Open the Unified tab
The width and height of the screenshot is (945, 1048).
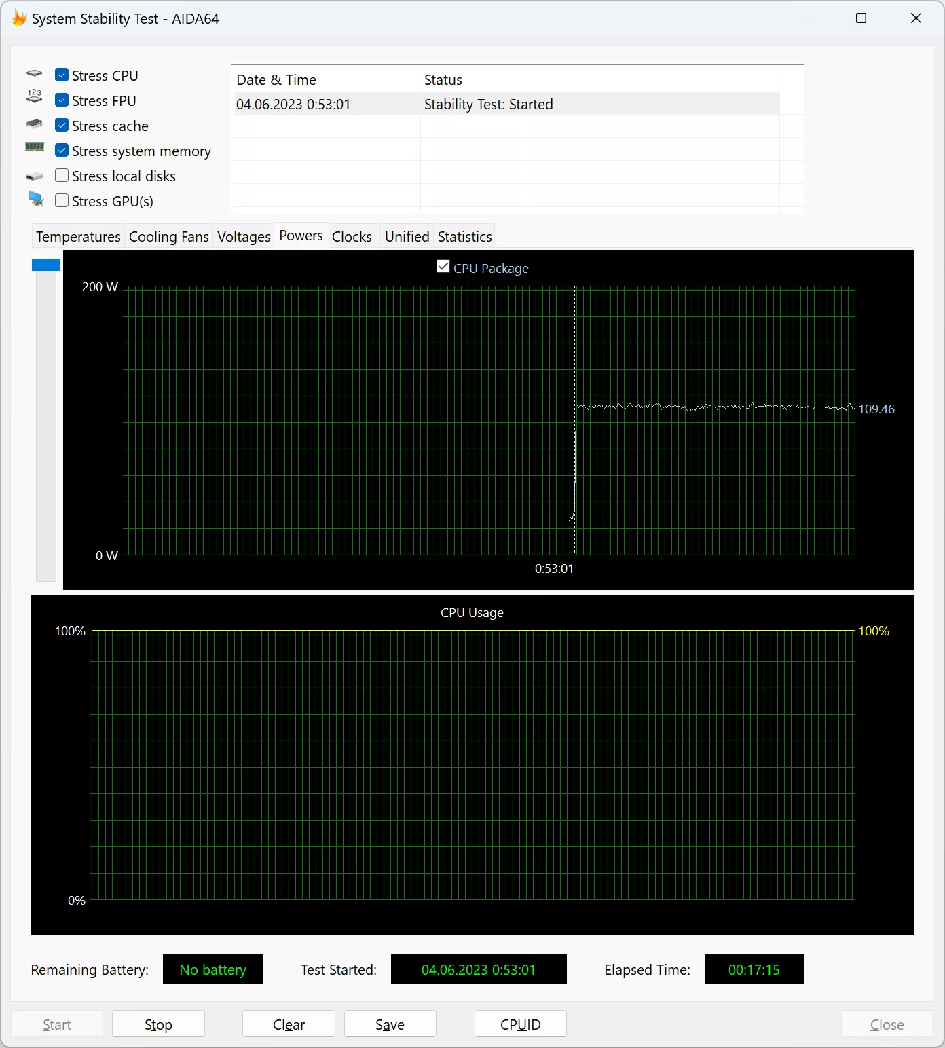pyautogui.click(x=407, y=237)
